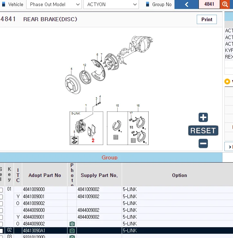The width and height of the screenshot is (233, 238).
Task: Click callout 12 in the diagram
Action: [x=85, y=65]
